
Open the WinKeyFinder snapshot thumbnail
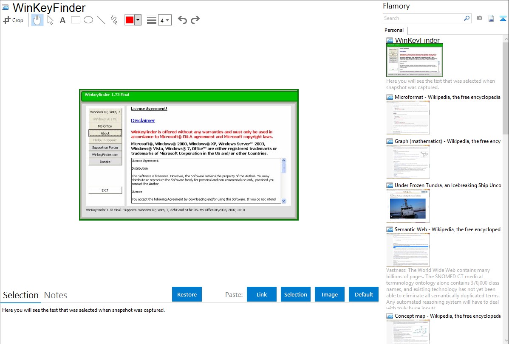tap(414, 60)
